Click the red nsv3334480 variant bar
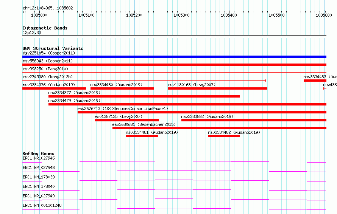The width and height of the screenshot is (337, 214). [122, 88]
